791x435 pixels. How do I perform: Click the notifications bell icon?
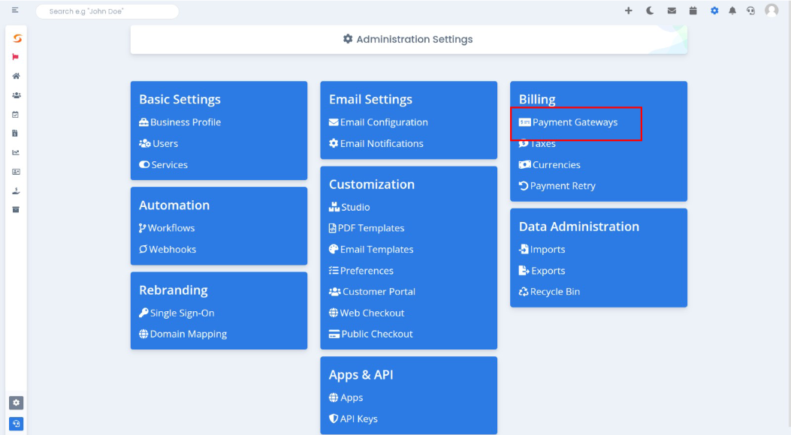pos(732,10)
